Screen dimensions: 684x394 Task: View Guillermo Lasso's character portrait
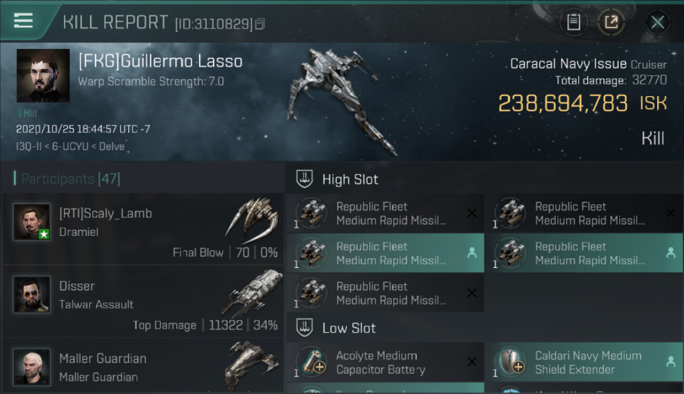tap(43, 76)
